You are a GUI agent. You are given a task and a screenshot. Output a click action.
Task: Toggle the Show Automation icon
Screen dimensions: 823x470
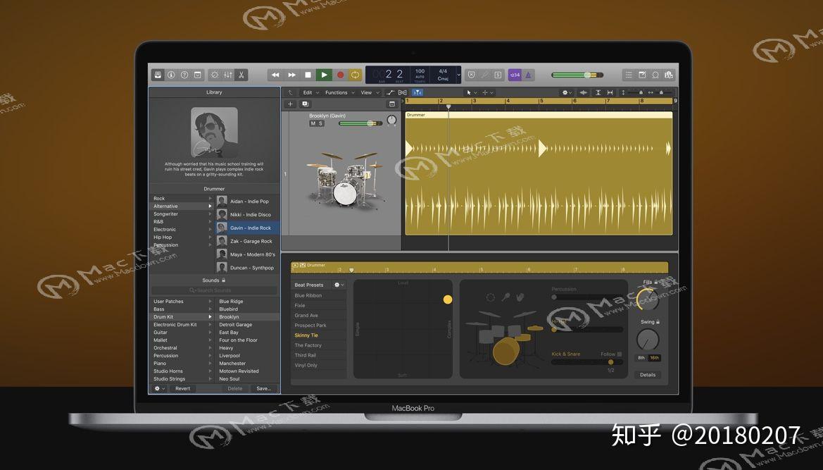[390, 92]
